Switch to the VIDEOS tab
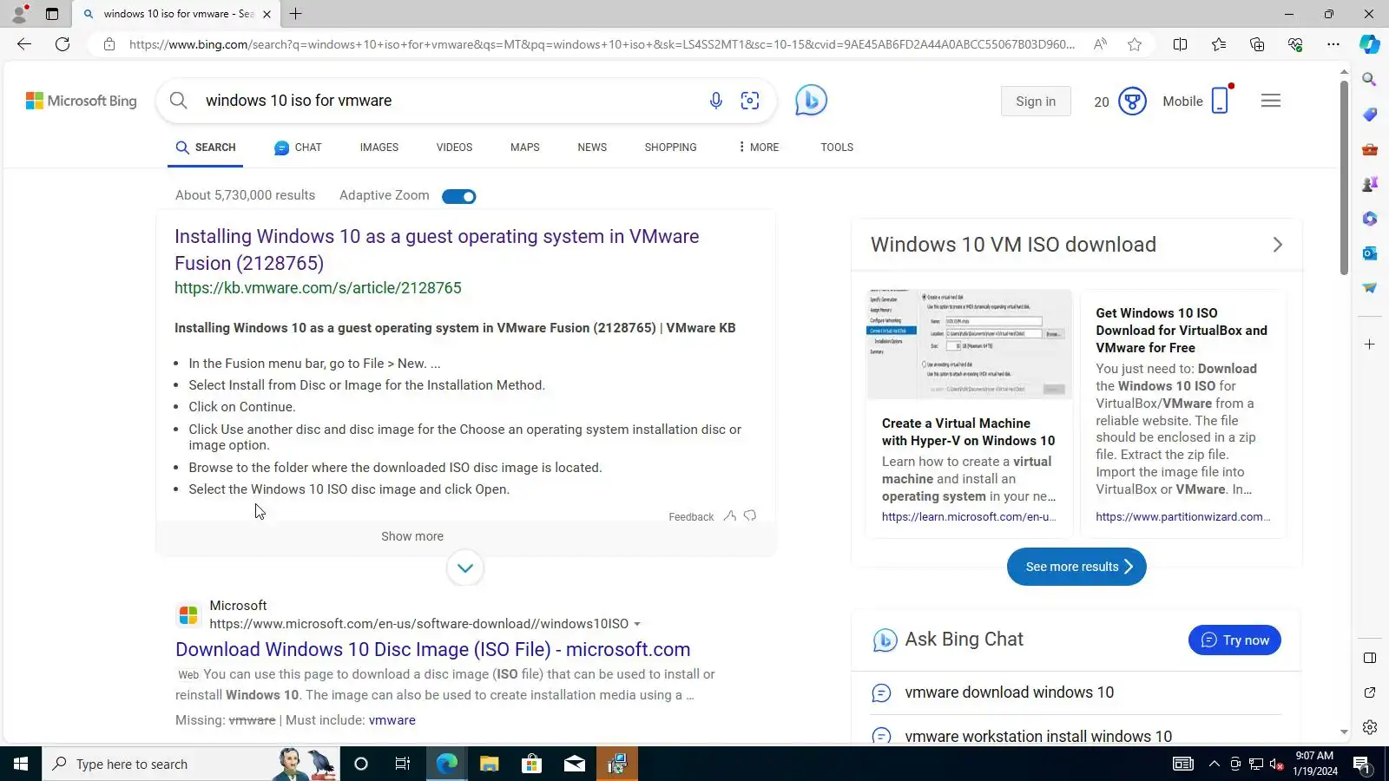 [x=455, y=148]
